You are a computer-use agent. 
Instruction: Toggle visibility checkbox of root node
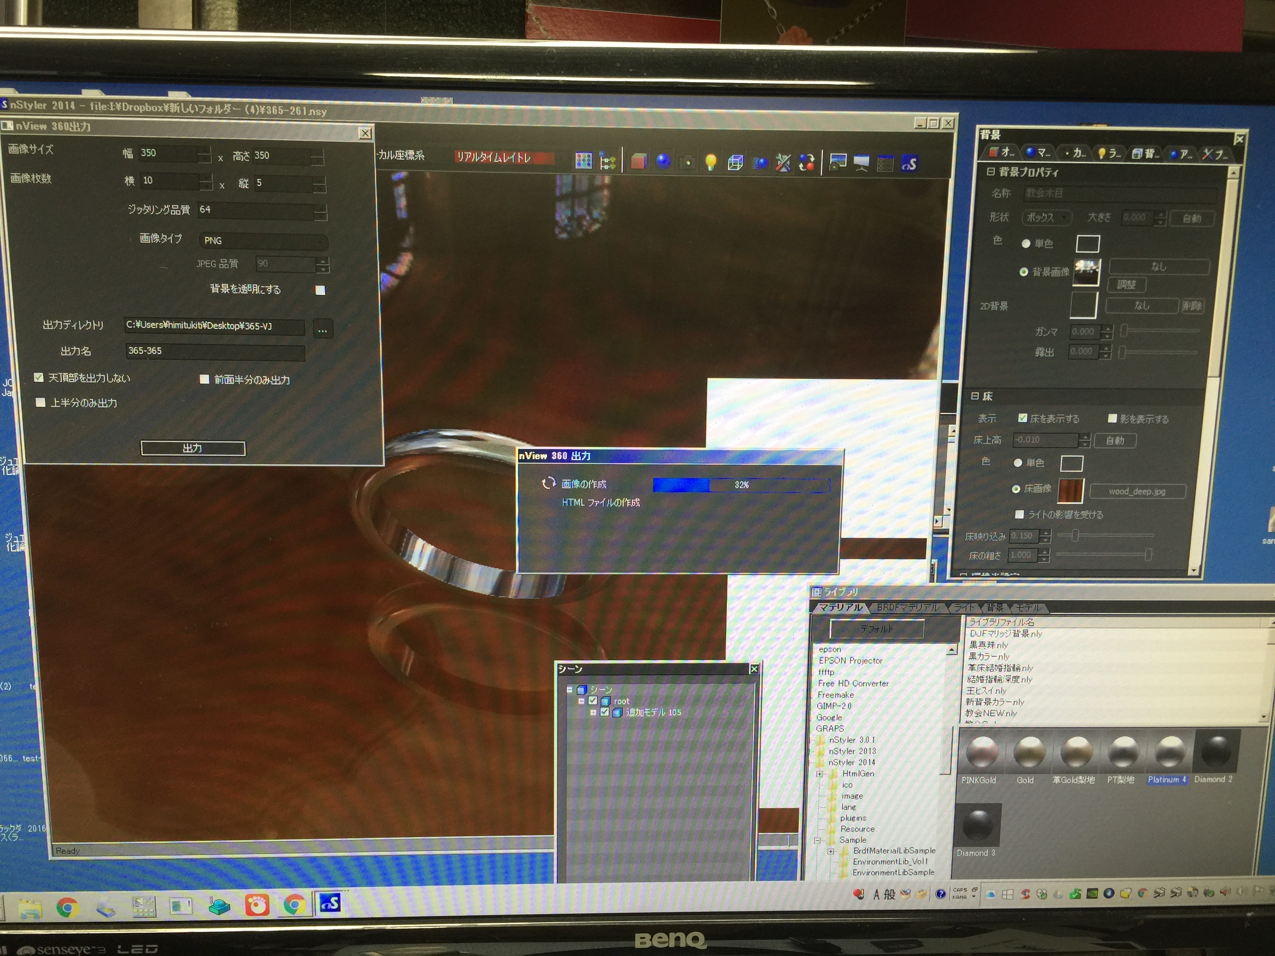pyautogui.click(x=593, y=701)
